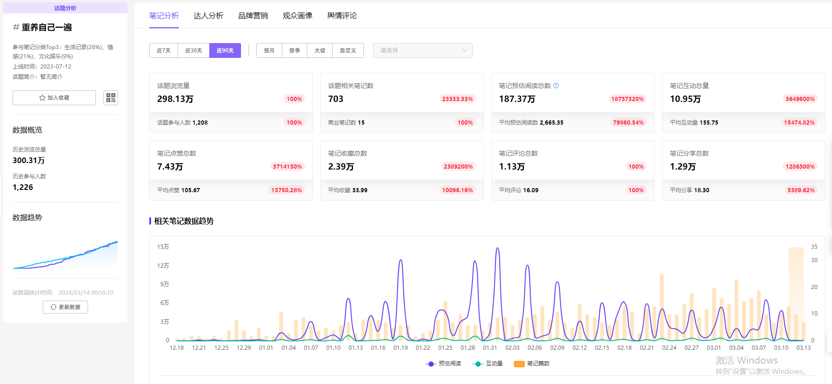832x384 pixels.
Task: Click the 商业笔记数 15 row
Action: 402,123
